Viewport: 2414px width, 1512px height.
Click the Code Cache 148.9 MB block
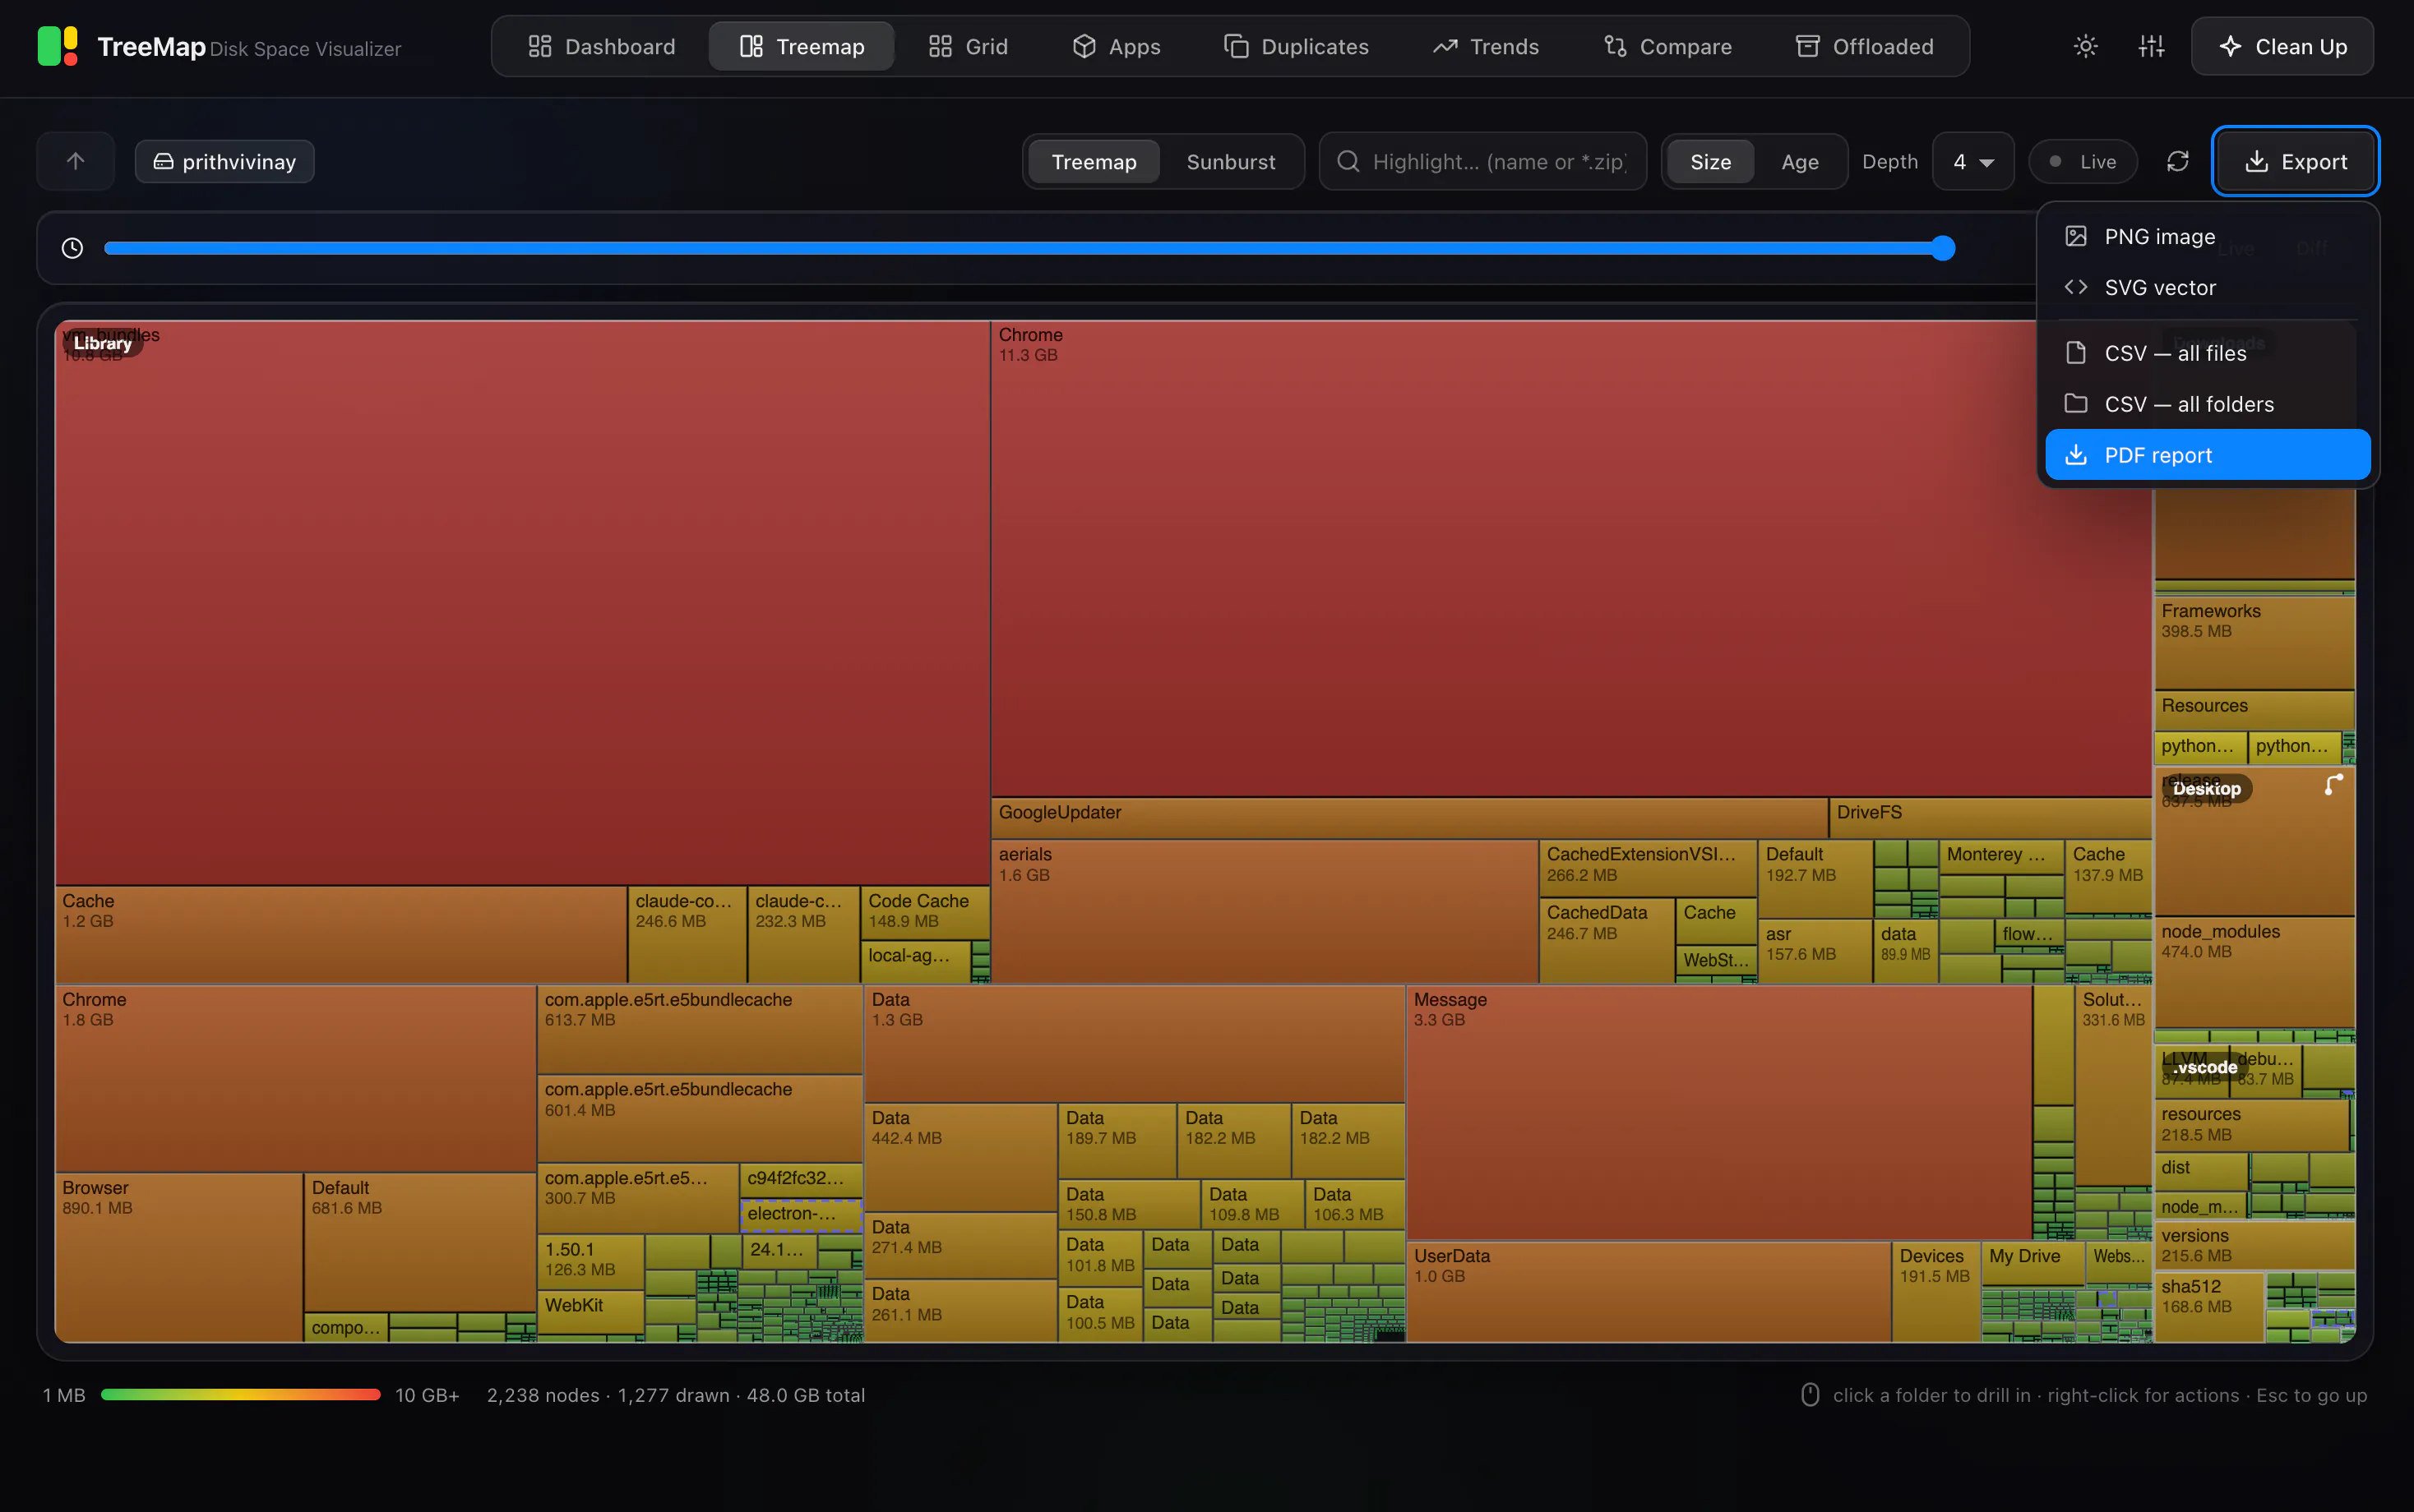tap(924, 912)
